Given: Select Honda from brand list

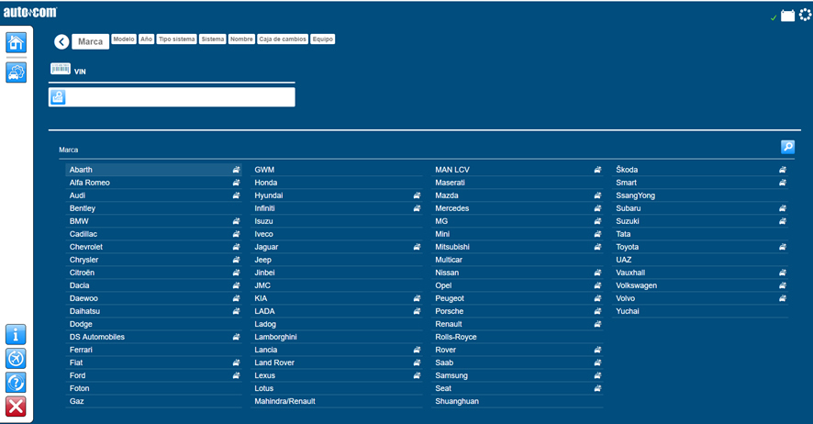Looking at the screenshot, I should pyautogui.click(x=337, y=183).
